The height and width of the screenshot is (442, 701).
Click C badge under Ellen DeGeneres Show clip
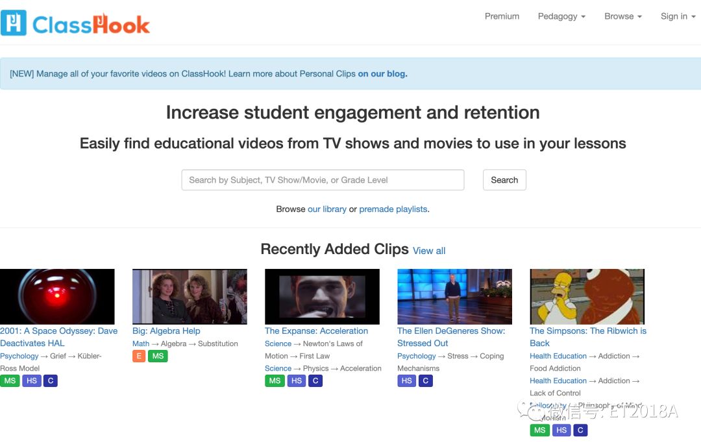coord(426,381)
